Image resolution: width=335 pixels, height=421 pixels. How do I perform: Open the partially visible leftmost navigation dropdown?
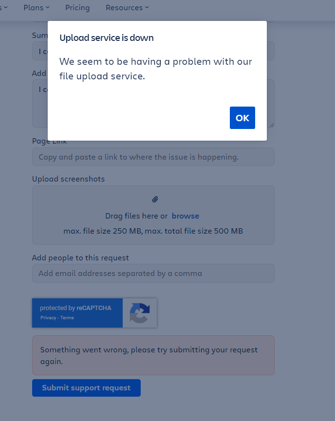click(4, 7)
